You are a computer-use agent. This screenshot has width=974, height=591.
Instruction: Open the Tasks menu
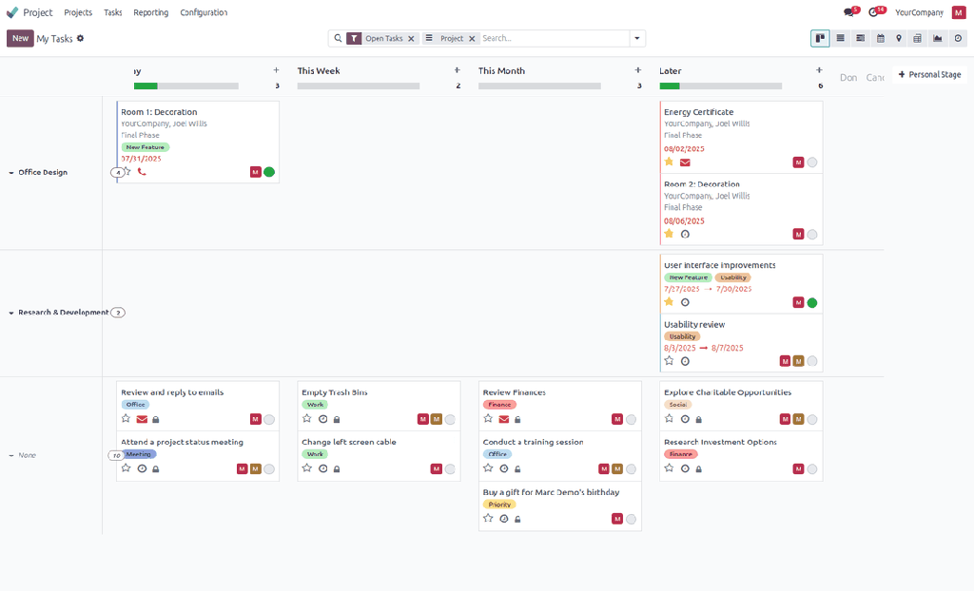coord(113,12)
